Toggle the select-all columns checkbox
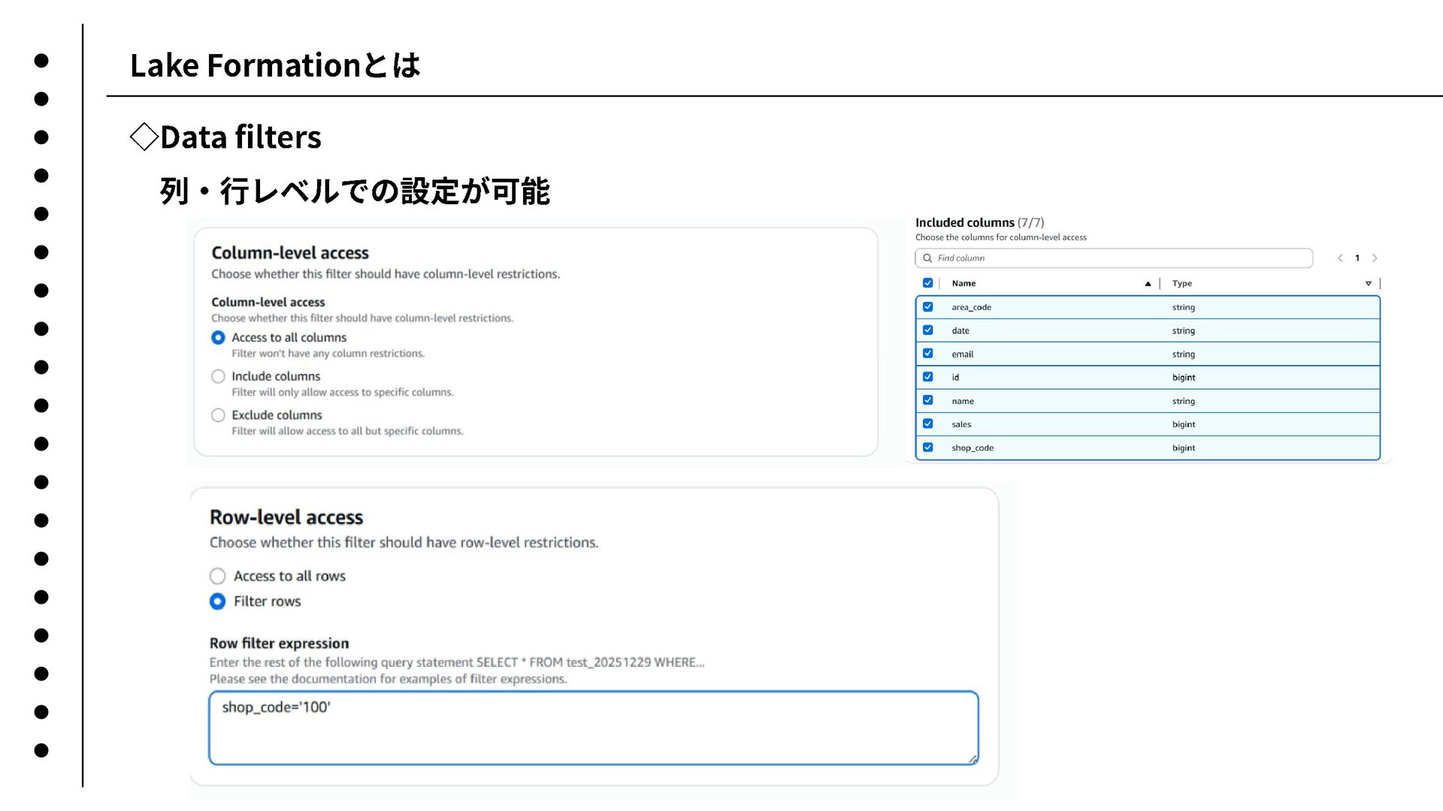The image size is (1443, 811). pos(927,283)
